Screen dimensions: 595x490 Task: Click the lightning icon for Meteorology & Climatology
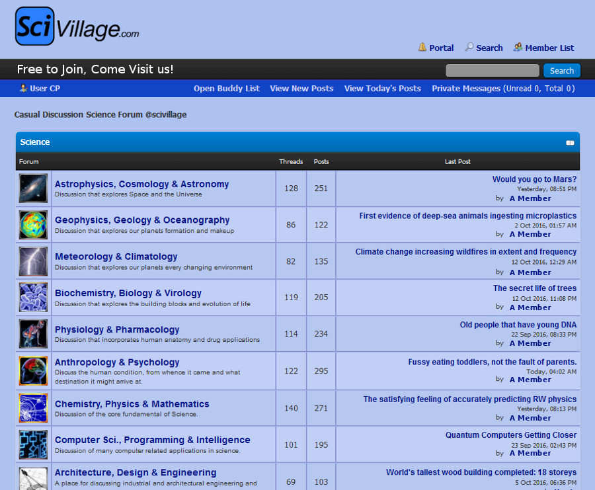[33, 261]
